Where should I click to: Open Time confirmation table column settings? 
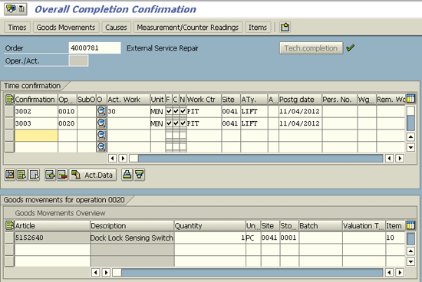pos(410,99)
